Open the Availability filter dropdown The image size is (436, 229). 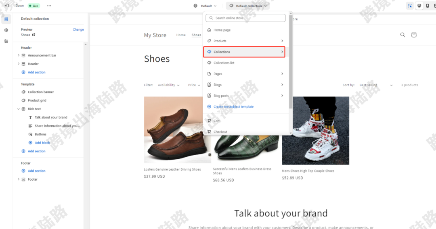168,85
